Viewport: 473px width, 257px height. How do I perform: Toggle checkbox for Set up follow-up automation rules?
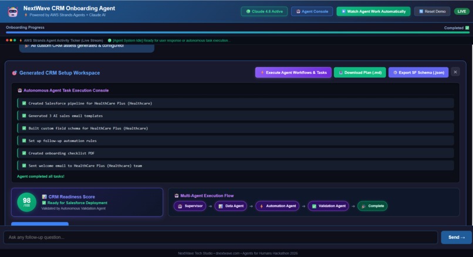click(24, 141)
